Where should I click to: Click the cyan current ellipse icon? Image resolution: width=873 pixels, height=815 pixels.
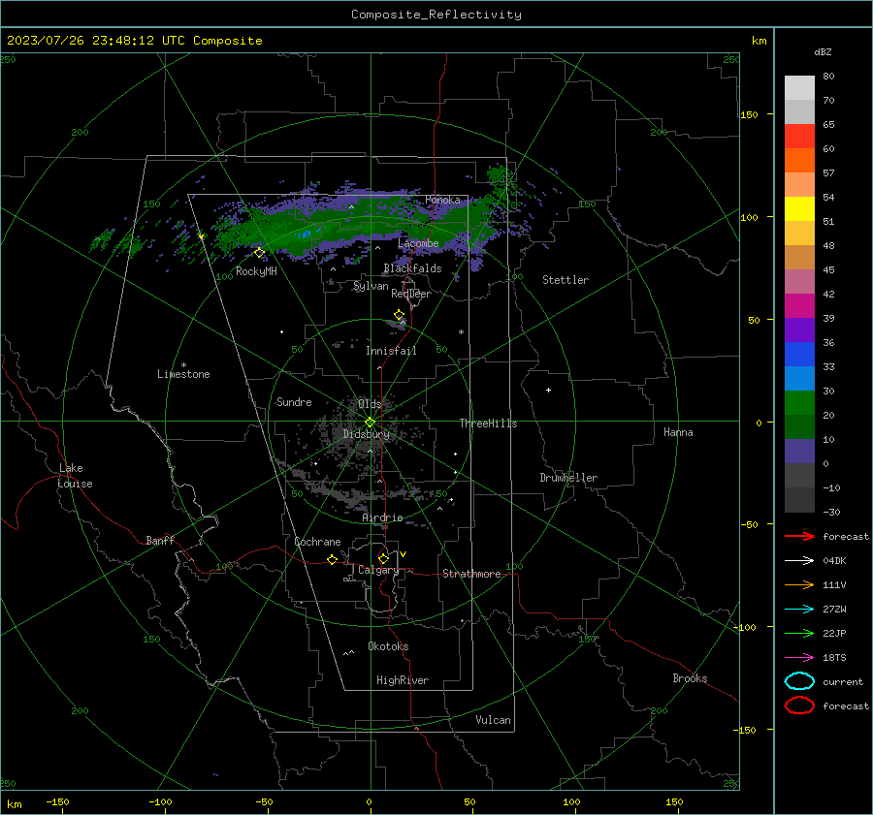(x=799, y=681)
